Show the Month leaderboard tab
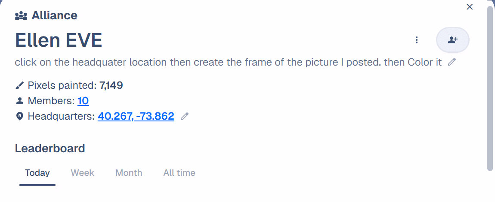The width and height of the screenshot is (495, 202). 129,173
